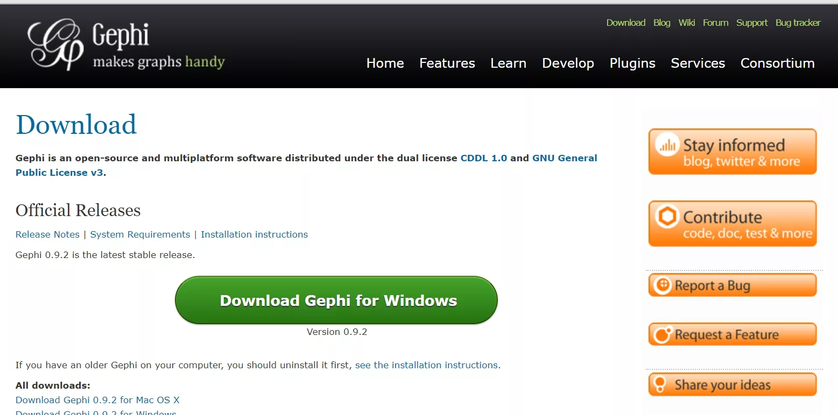Image resolution: width=838 pixels, height=415 pixels.
Task: Go to the Learn section
Action: [508, 63]
